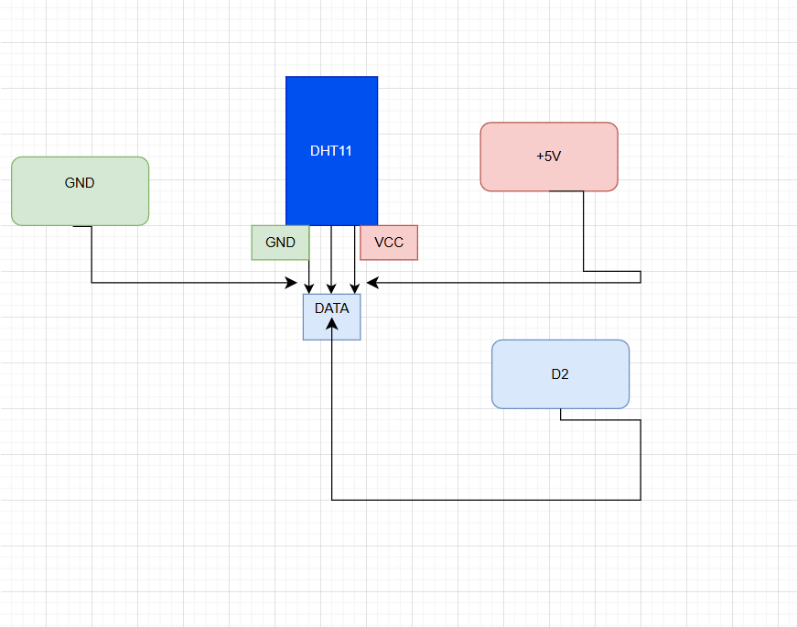Select the small GND pin label under DHT11
797x627 pixels.
[x=279, y=243]
